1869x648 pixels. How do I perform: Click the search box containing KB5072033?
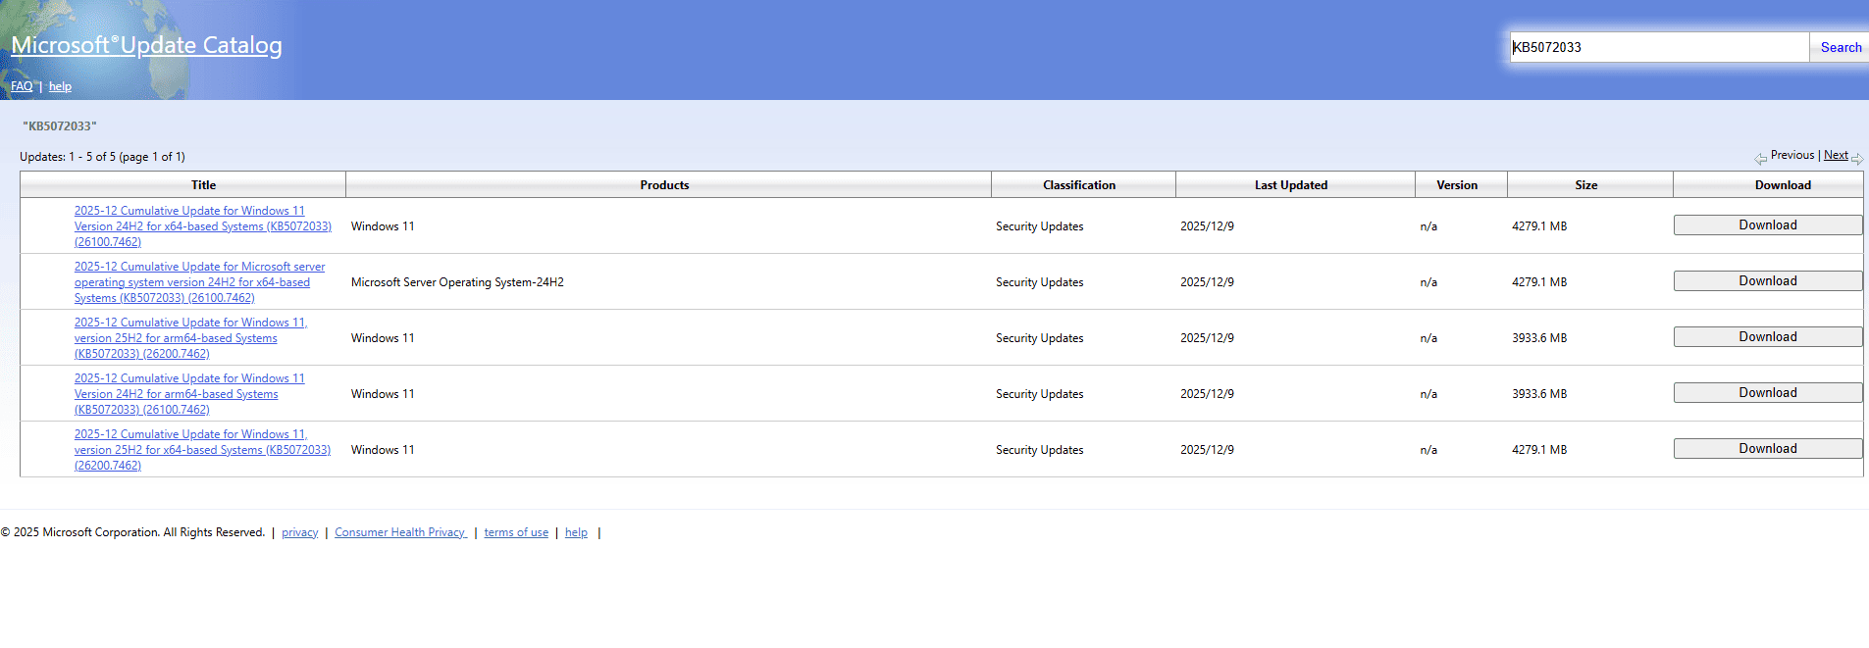(1659, 47)
